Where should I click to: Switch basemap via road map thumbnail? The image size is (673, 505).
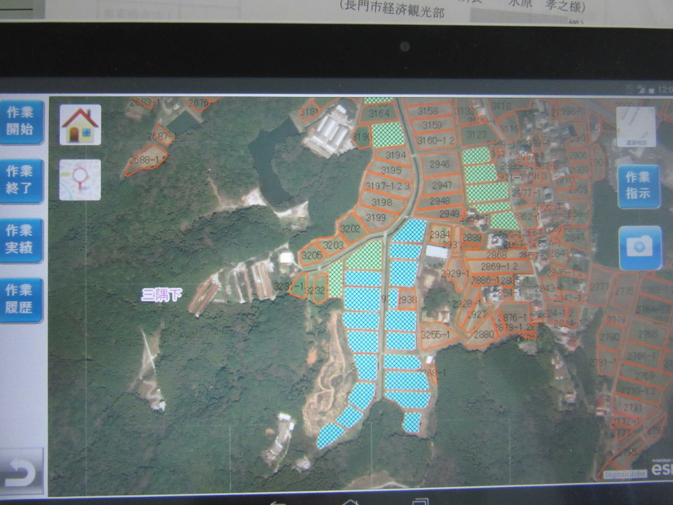pyautogui.click(x=635, y=128)
